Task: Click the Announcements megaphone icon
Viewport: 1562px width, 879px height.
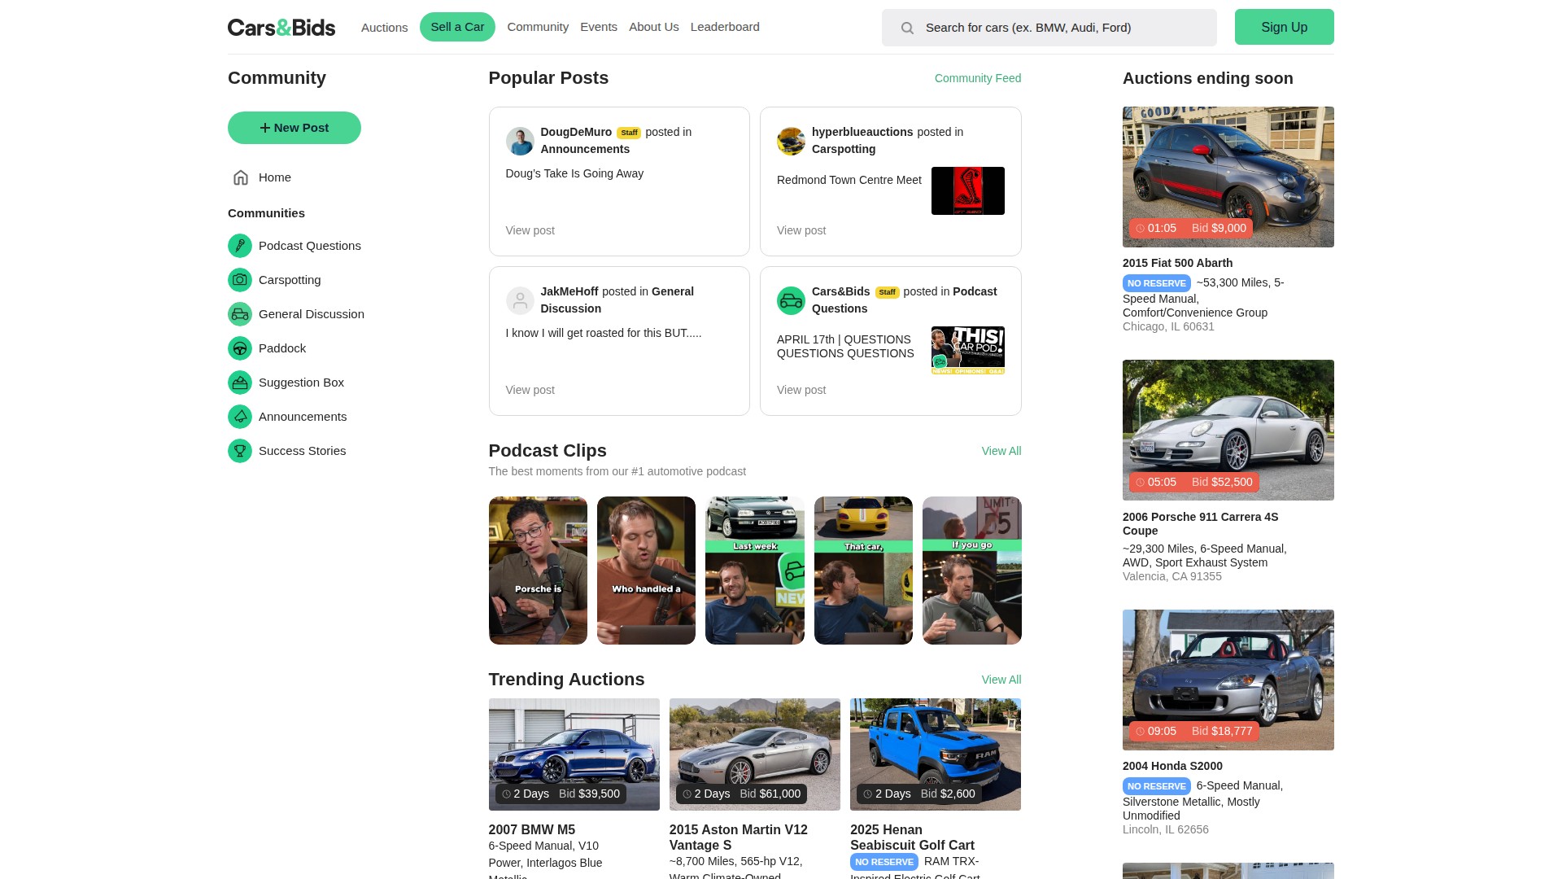Action: pyautogui.click(x=240, y=417)
